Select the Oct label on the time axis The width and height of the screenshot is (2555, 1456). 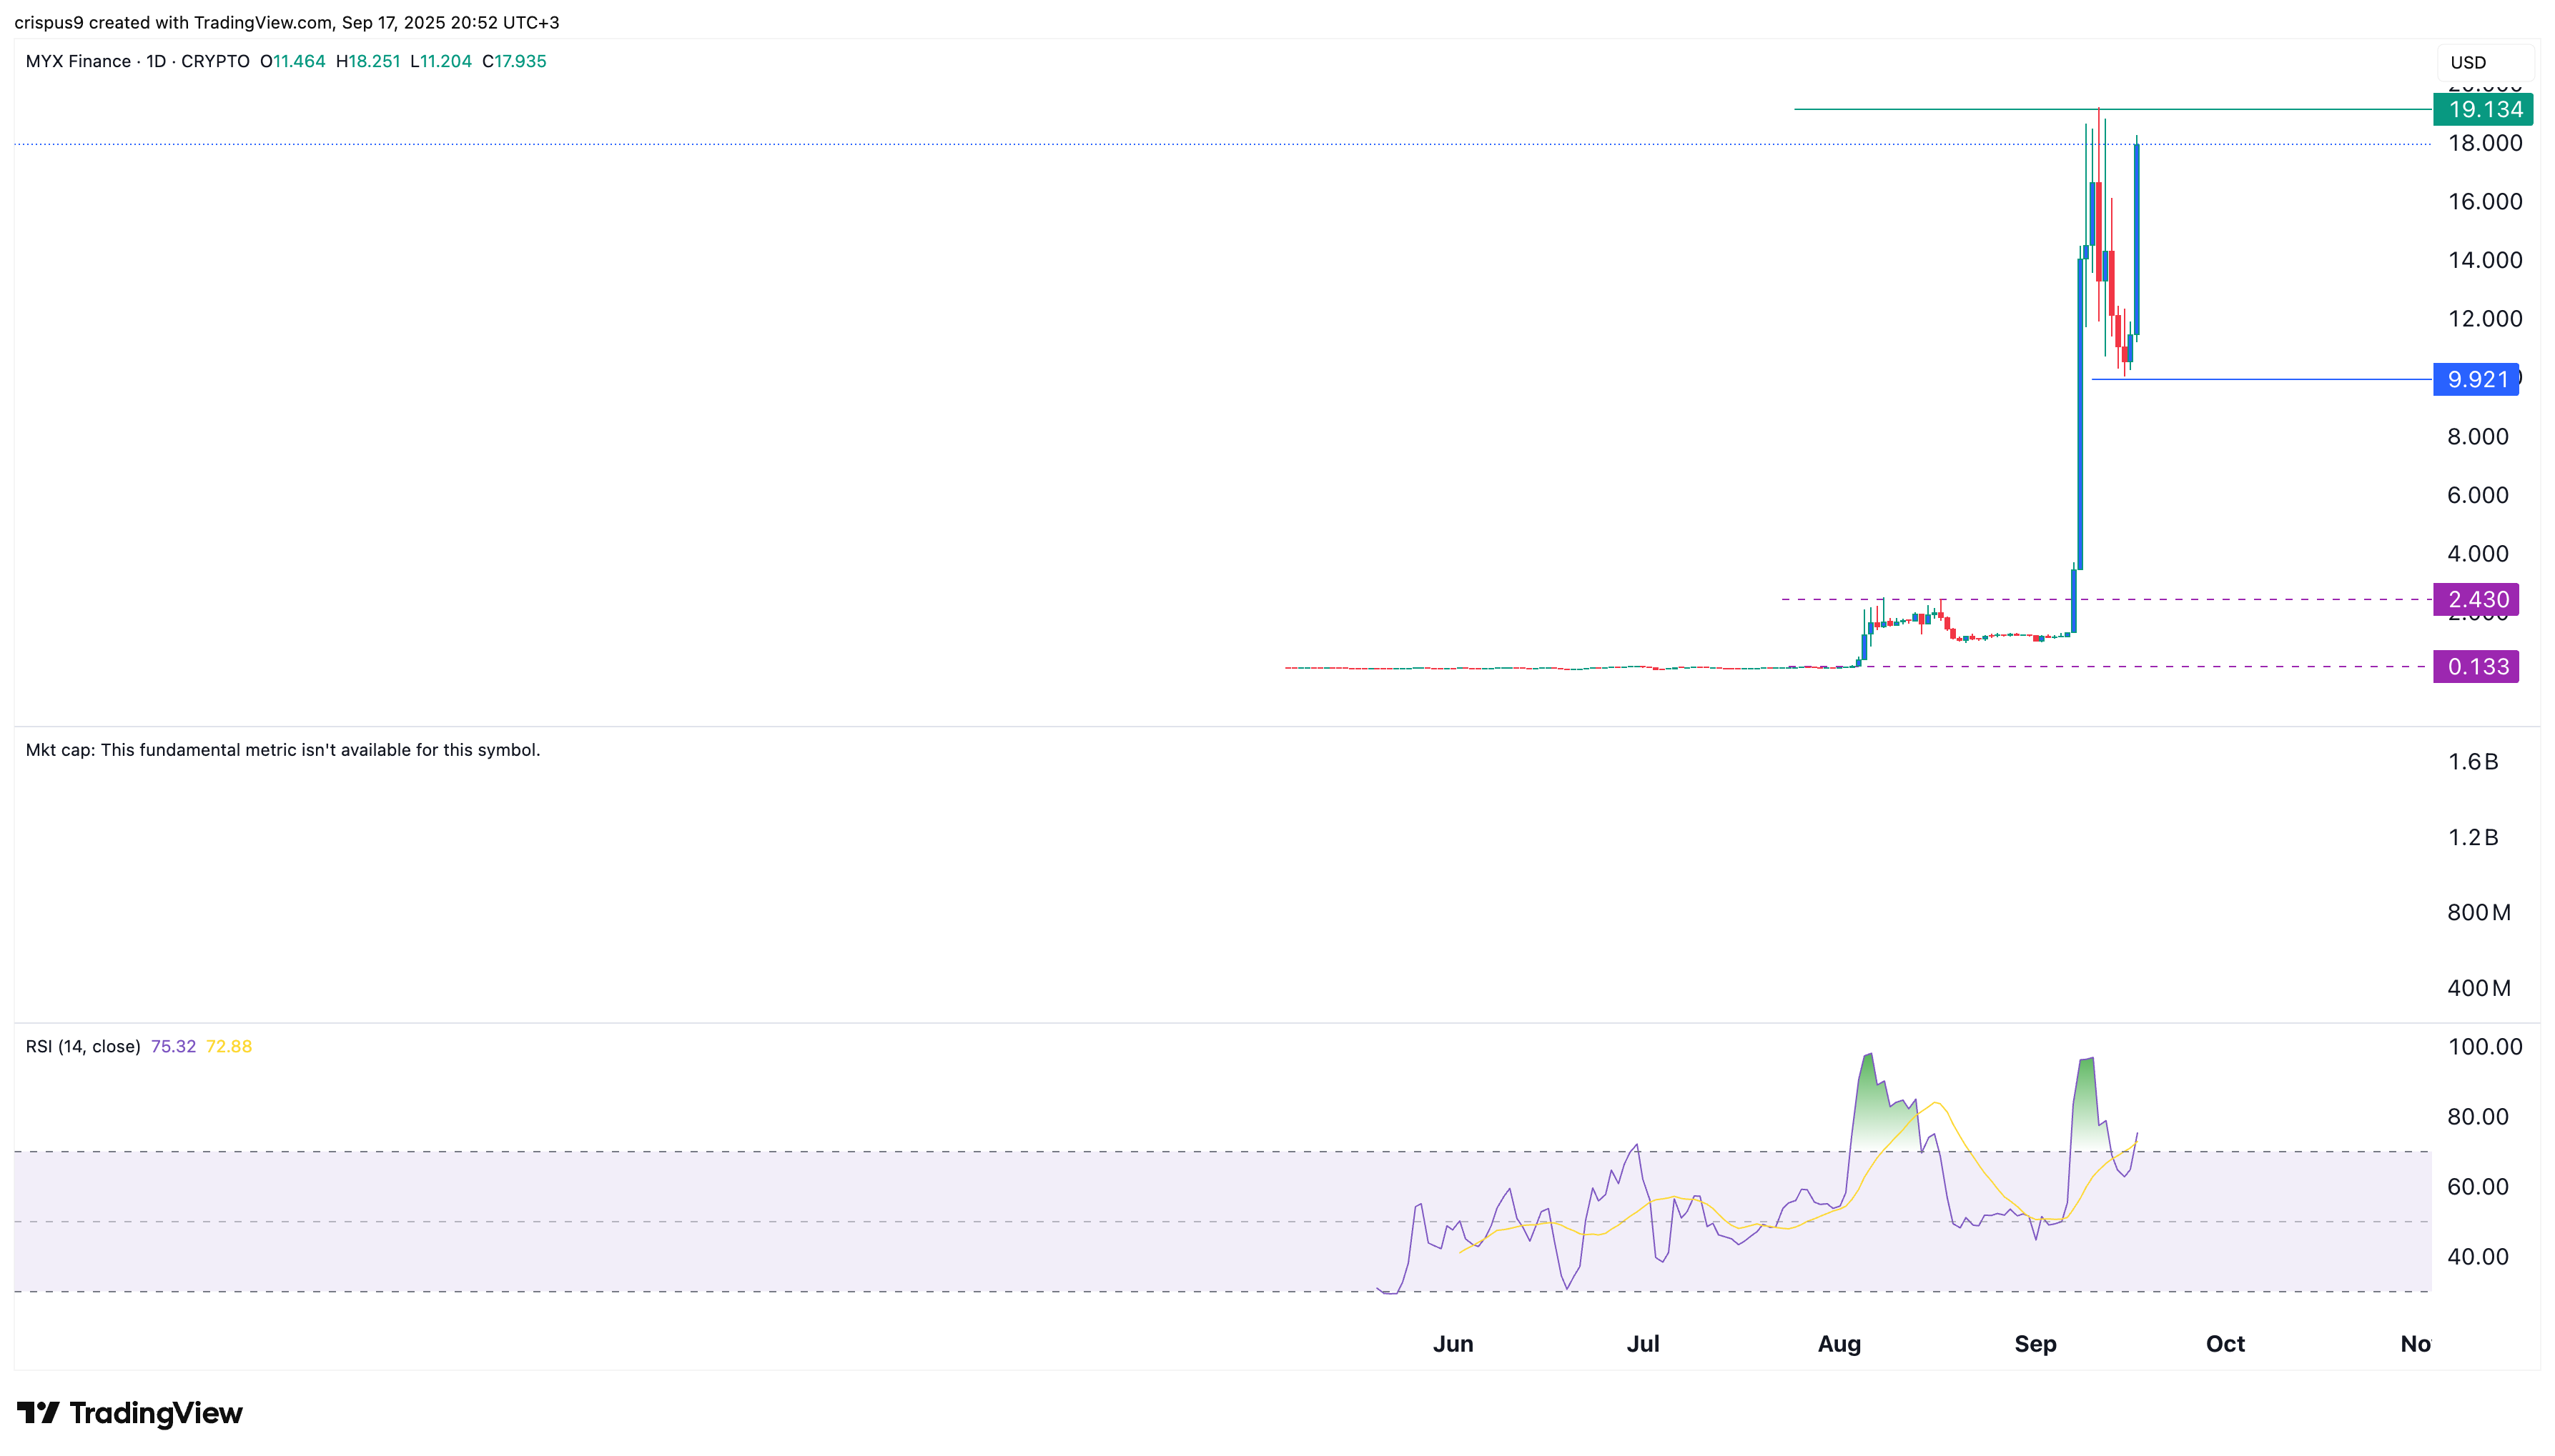point(2225,1344)
